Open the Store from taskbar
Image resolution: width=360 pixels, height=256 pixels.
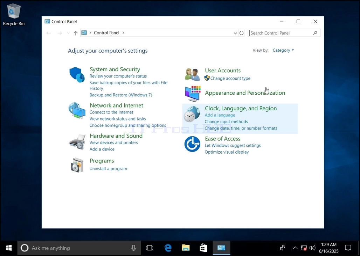[x=203, y=248]
